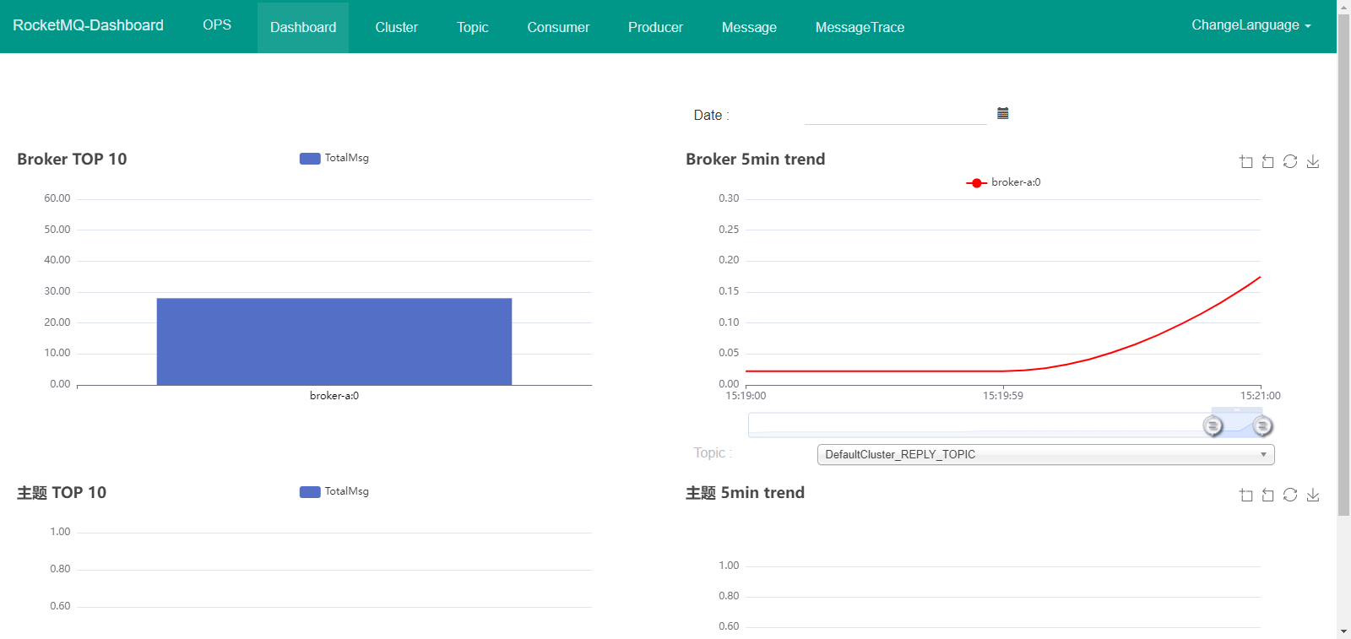Activate area zoom on 主题 5min trend chart
Image resolution: width=1351 pixels, height=639 pixels.
(x=1245, y=495)
